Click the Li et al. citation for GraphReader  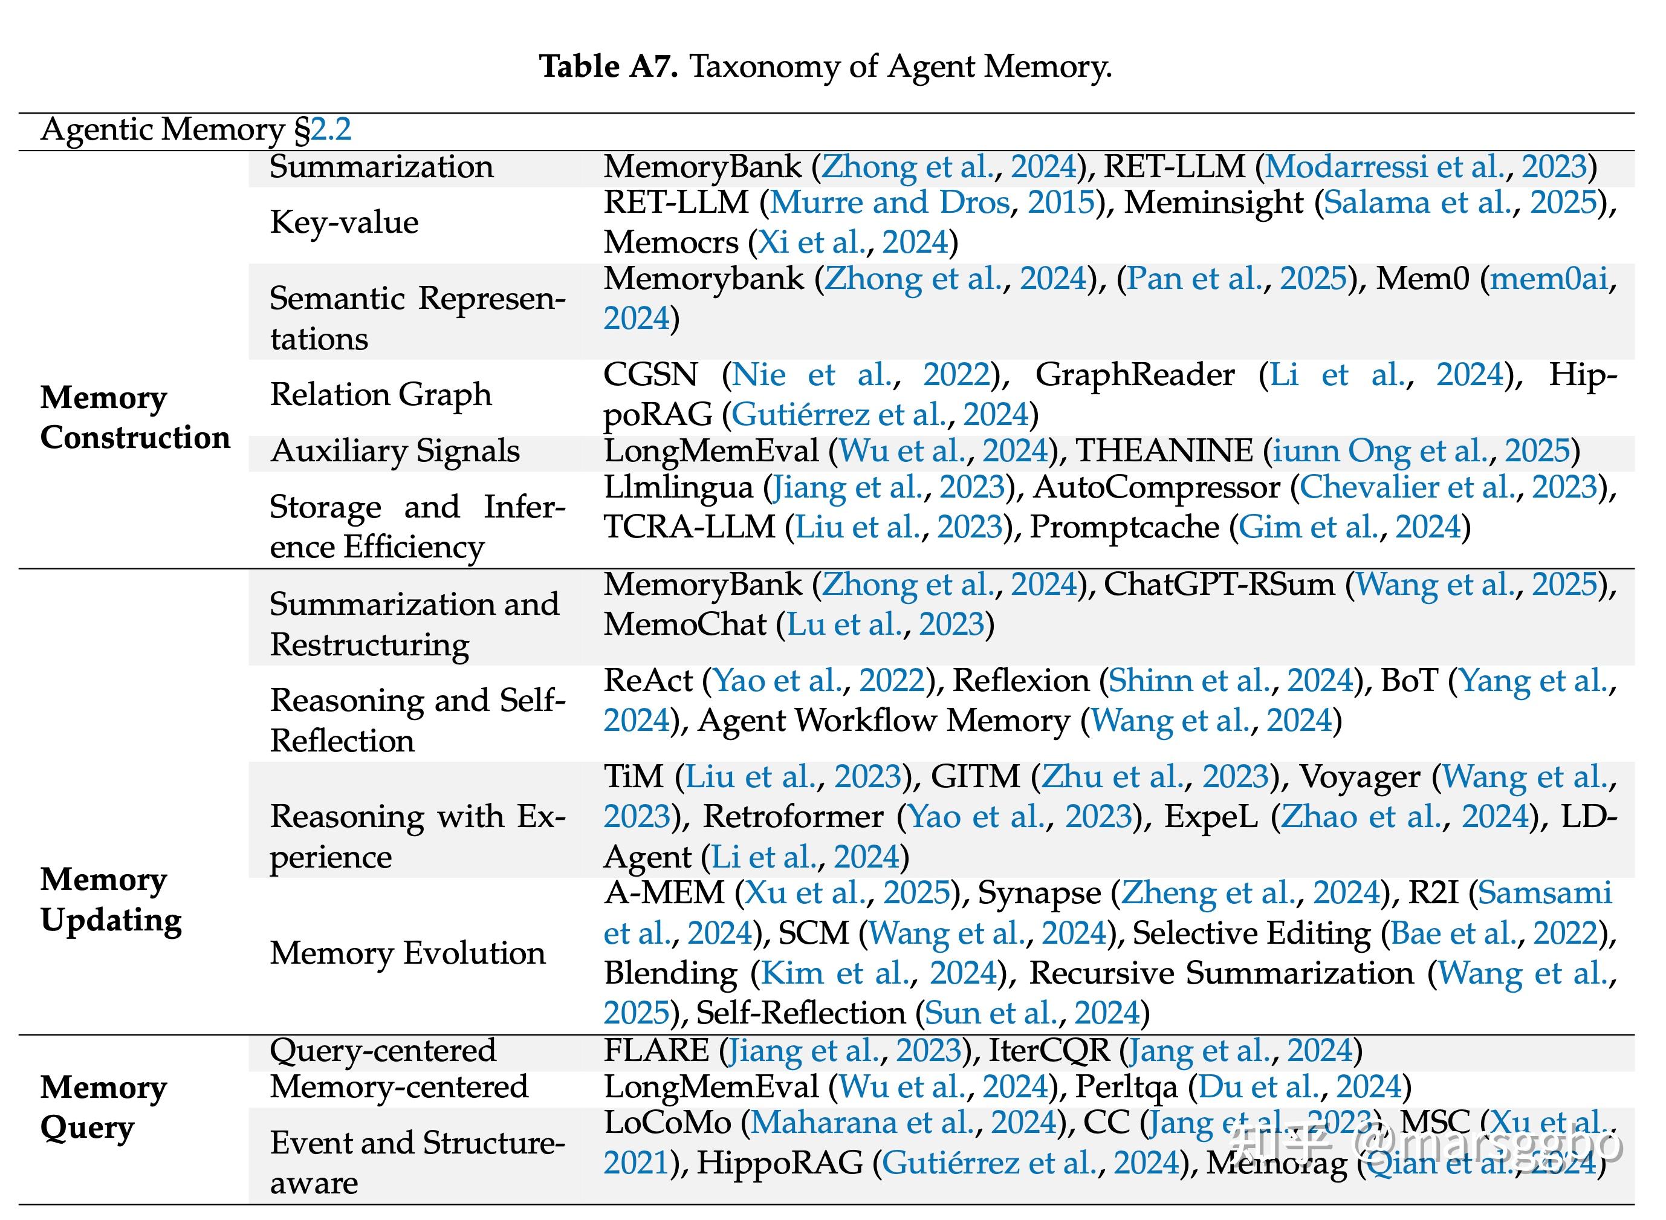[1386, 375]
